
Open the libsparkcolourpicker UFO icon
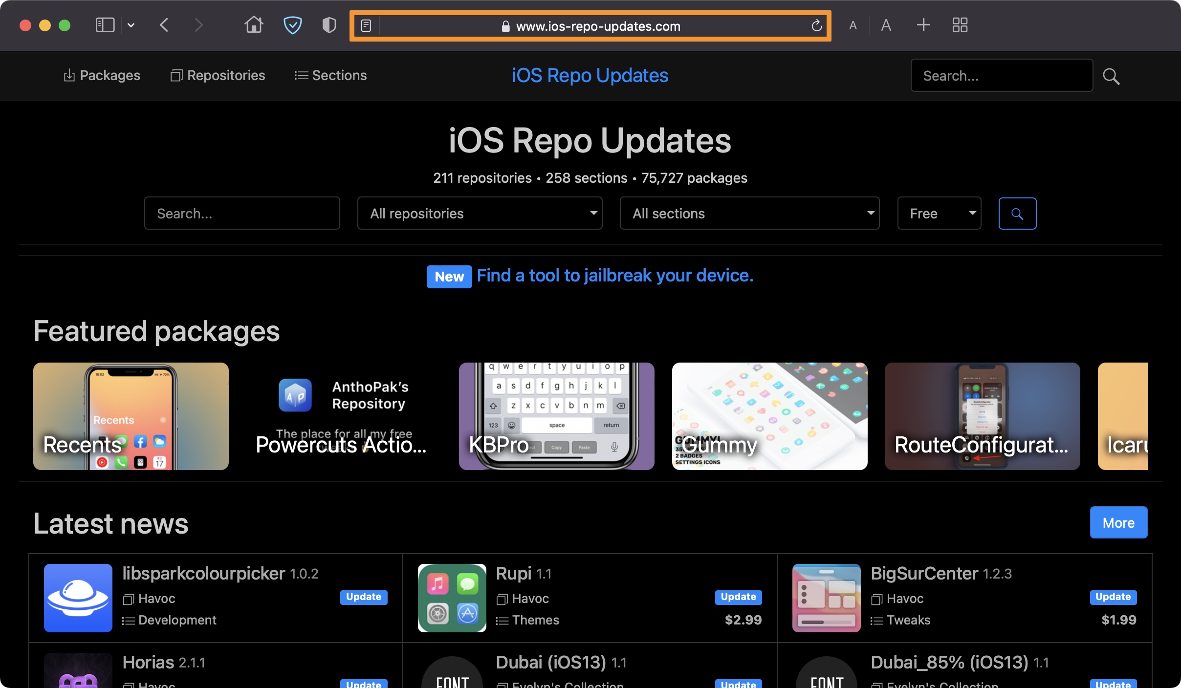pyautogui.click(x=78, y=598)
